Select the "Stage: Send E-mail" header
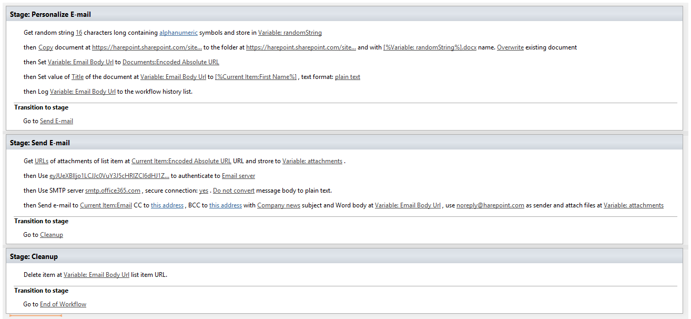The width and height of the screenshot is (691, 319). [344, 143]
